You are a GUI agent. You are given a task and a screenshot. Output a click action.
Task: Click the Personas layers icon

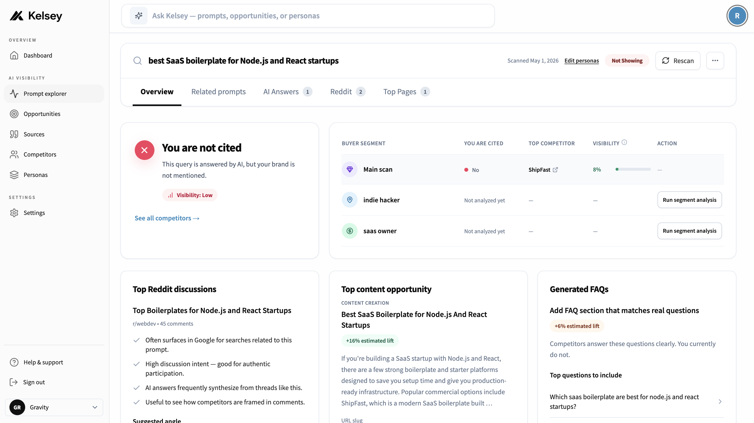click(14, 175)
